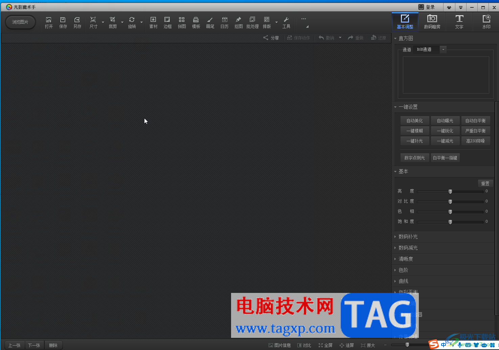The height and width of the screenshot is (350, 499).
Task: Select the 尺寸 resize tool
Action: pos(93,22)
